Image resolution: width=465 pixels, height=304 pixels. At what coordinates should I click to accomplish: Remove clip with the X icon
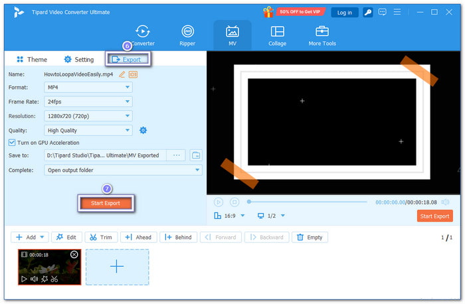pos(74,254)
